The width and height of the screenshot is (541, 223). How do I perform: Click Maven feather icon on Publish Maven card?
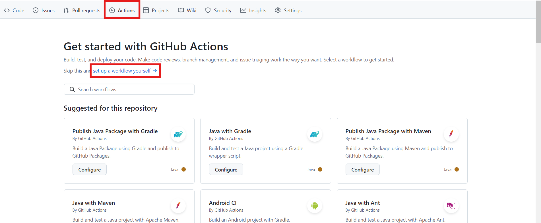[x=451, y=134]
